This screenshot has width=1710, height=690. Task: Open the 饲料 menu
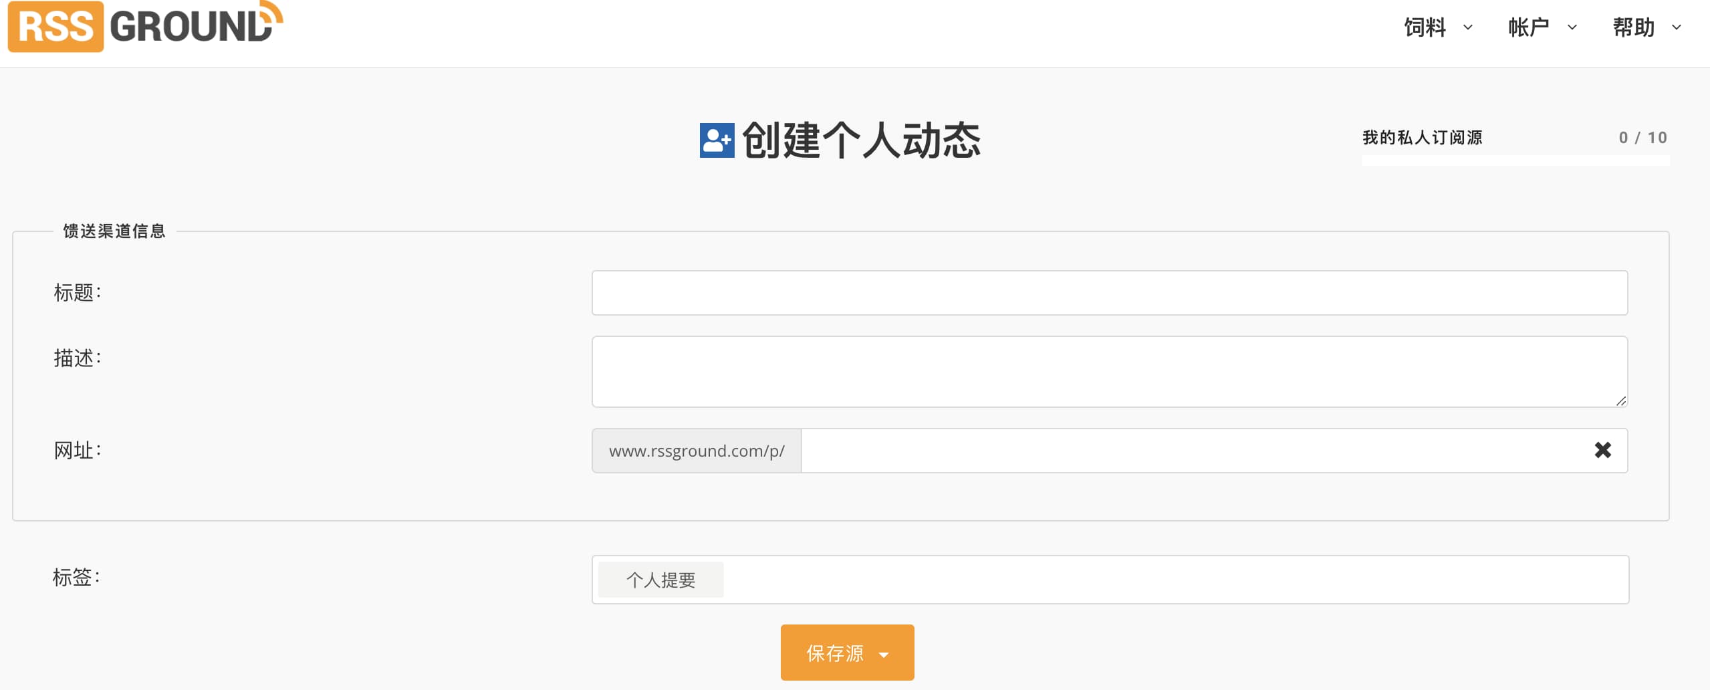[x=1425, y=27]
